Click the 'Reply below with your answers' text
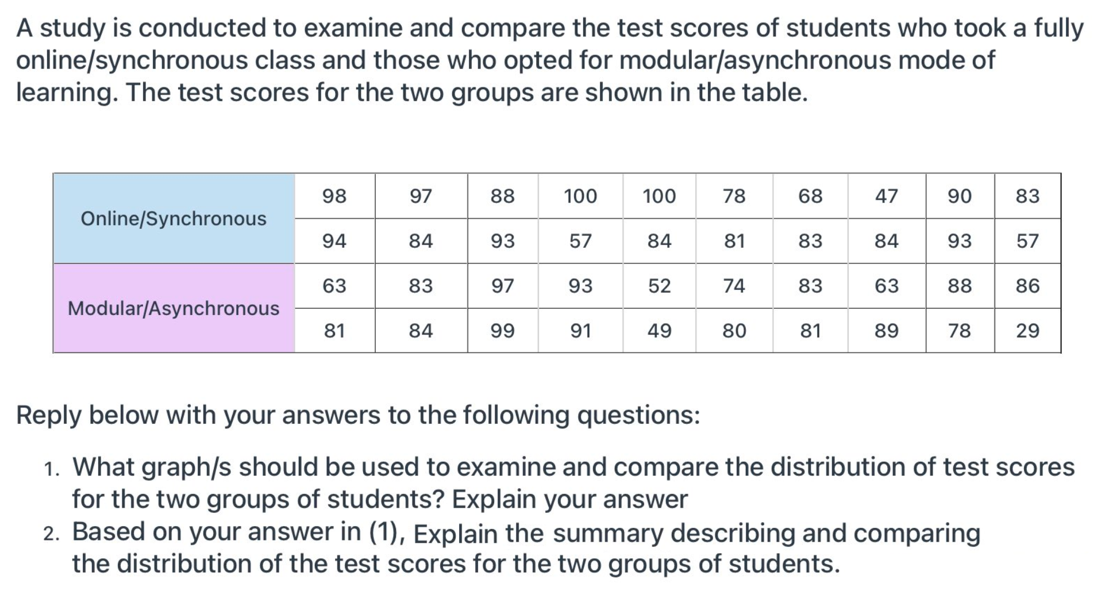The image size is (1109, 613). click(x=358, y=415)
